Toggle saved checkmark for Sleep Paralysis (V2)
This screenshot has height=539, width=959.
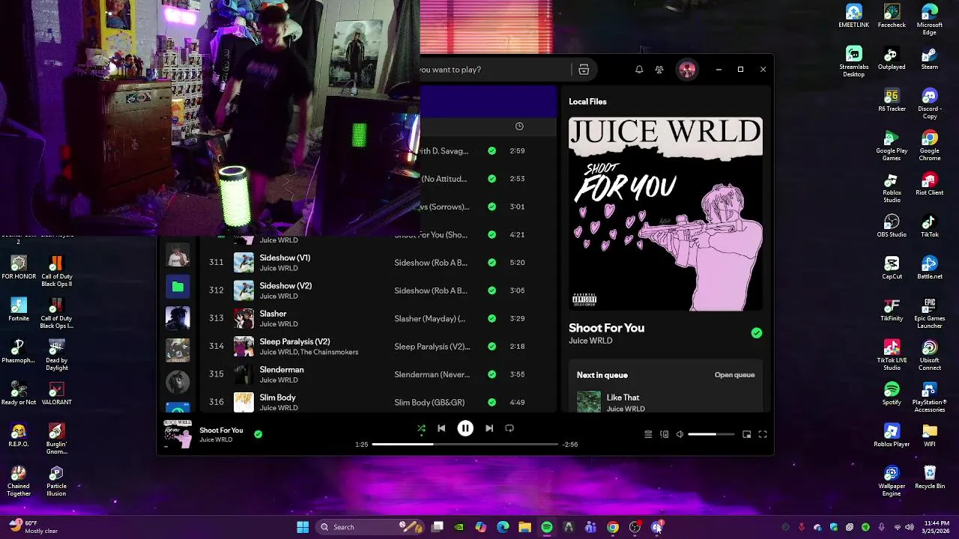(x=491, y=347)
